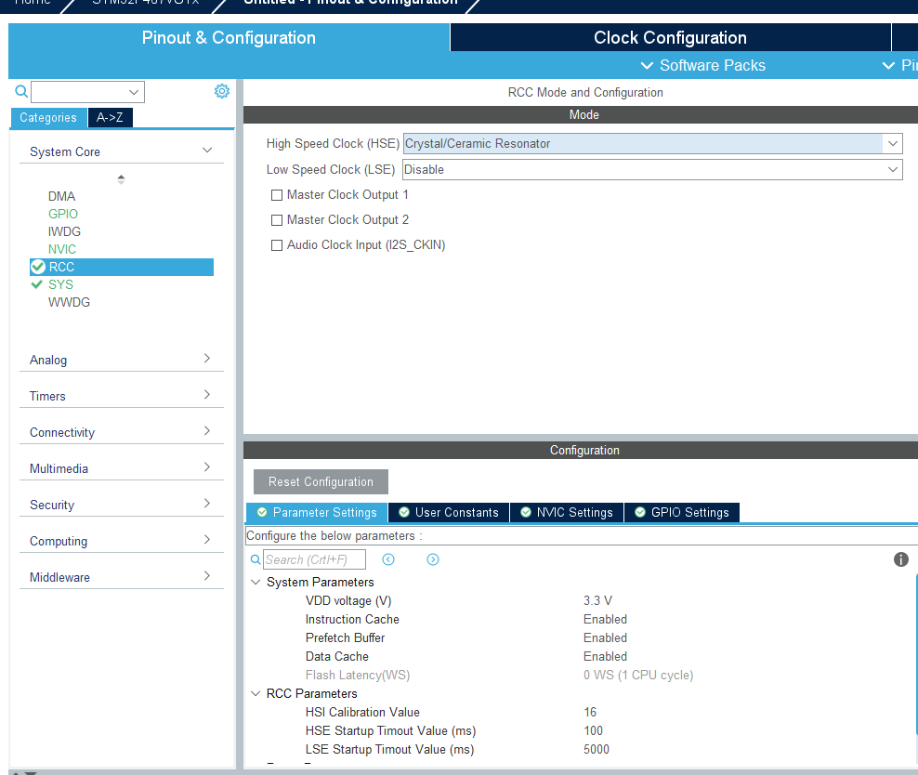
Task: Open the Software Packs menu
Action: click(x=702, y=66)
